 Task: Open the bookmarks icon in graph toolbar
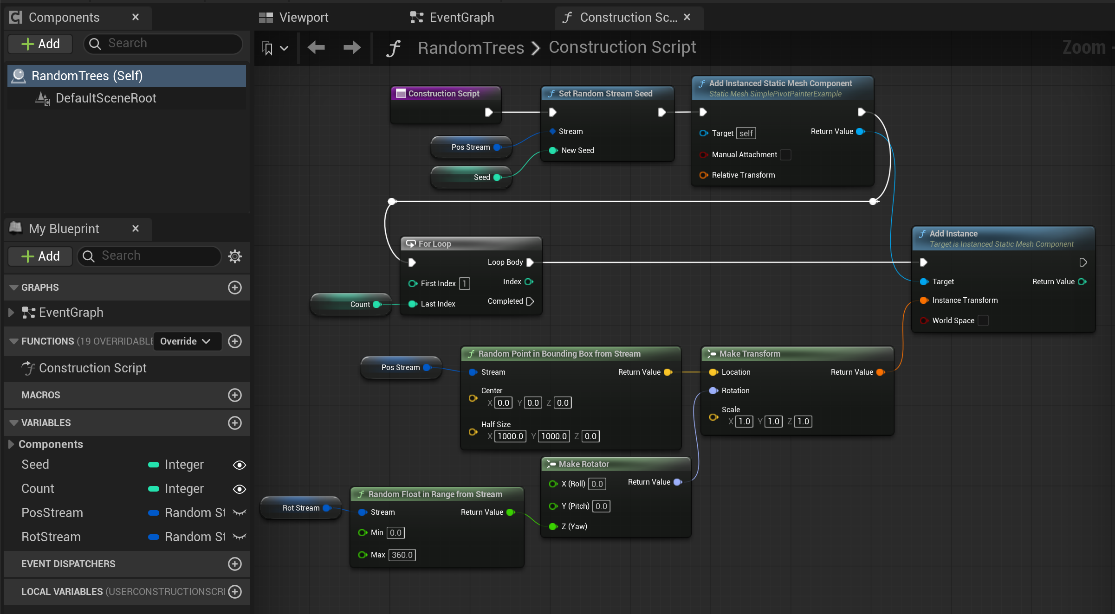pyautogui.click(x=267, y=48)
